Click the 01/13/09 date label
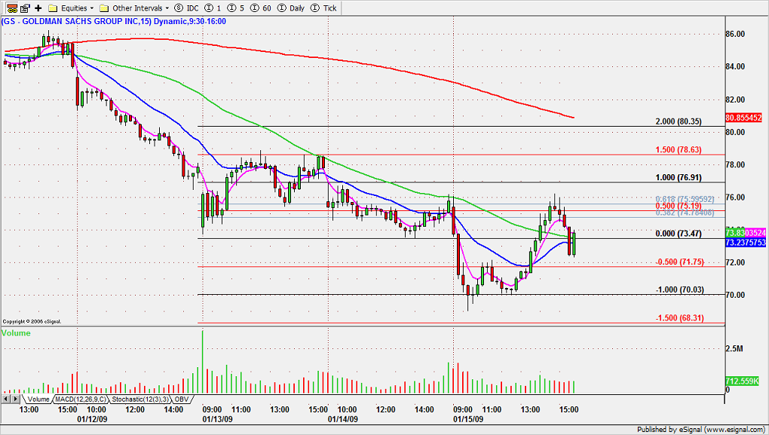 217,419
